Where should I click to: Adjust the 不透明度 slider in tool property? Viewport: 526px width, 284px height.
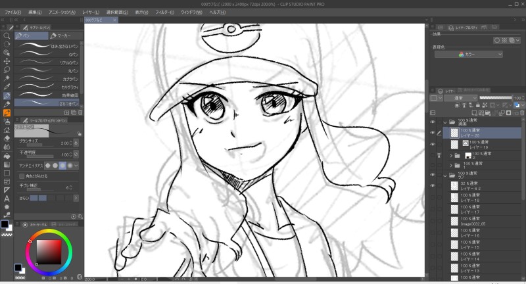pyautogui.click(x=40, y=156)
